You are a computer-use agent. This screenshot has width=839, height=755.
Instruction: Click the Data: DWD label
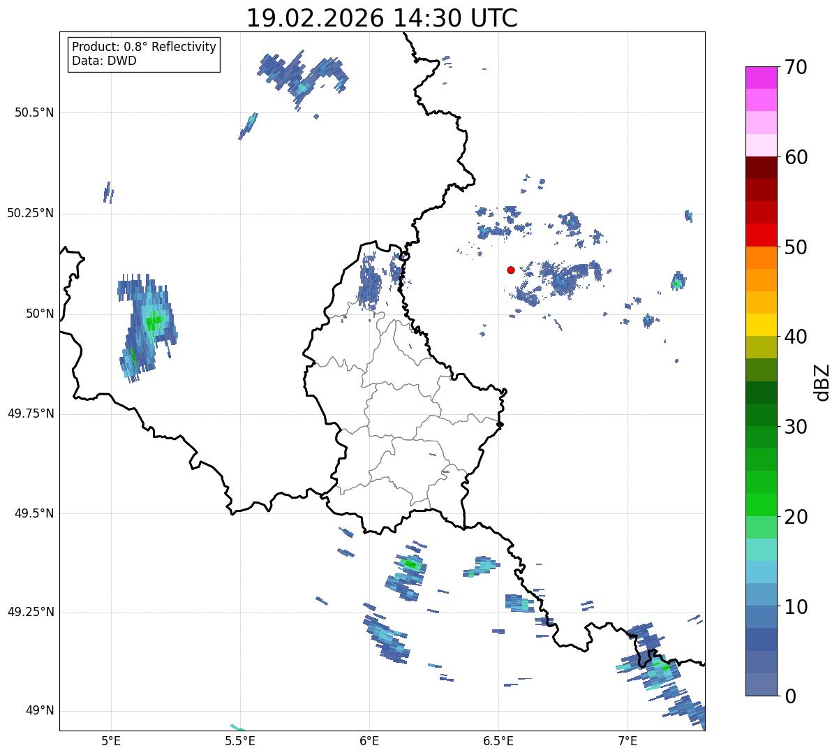(x=104, y=61)
